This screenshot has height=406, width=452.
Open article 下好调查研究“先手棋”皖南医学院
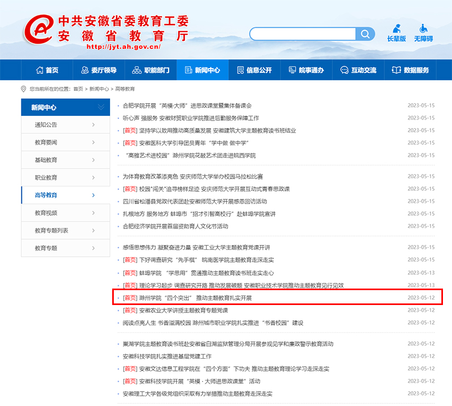pos(206,260)
